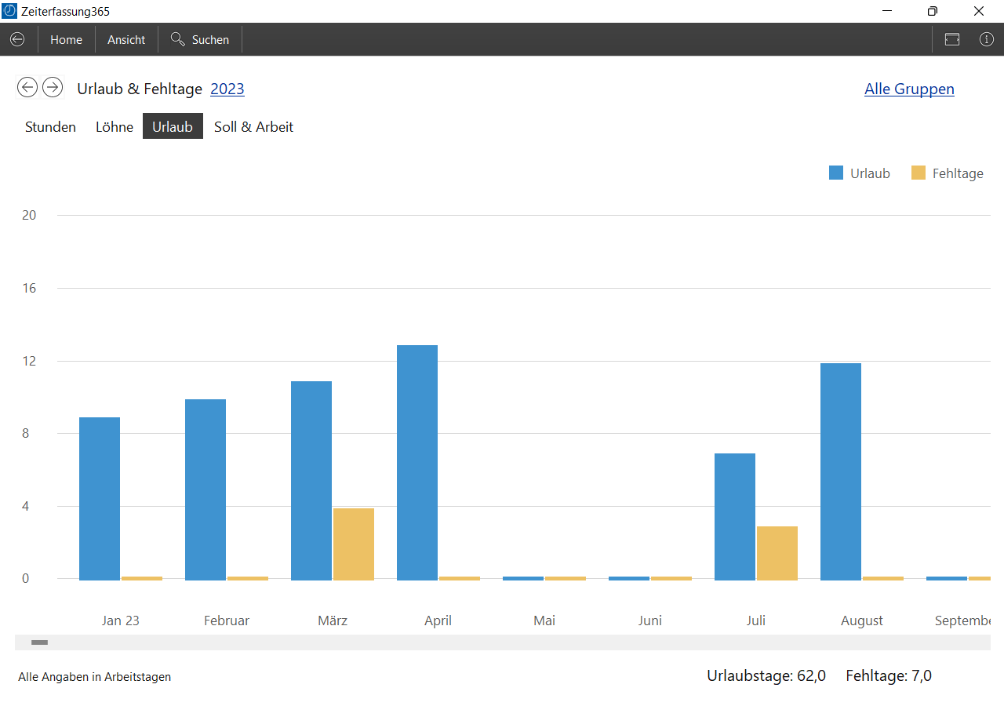Viewport: 1004px width, 706px height.
Task: Open the Alle Gruppen group filter
Action: [x=909, y=89]
